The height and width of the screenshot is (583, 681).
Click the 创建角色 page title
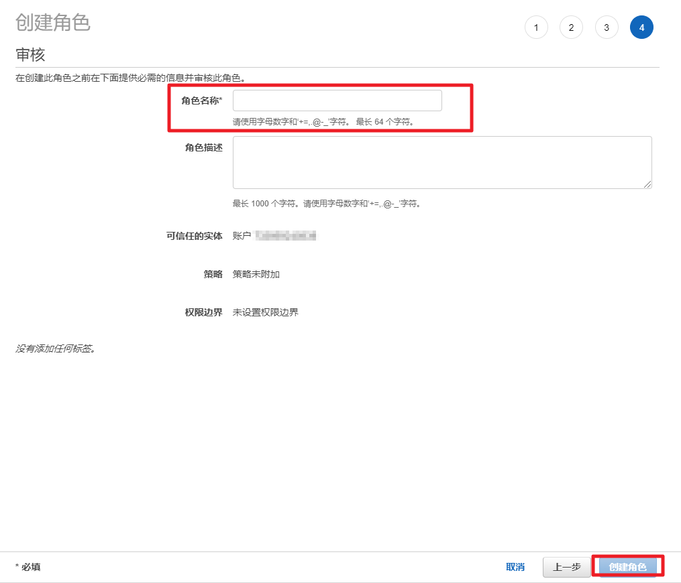click(52, 23)
